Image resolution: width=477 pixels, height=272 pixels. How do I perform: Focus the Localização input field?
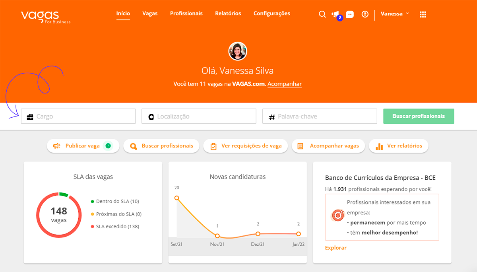pos(199,117)
